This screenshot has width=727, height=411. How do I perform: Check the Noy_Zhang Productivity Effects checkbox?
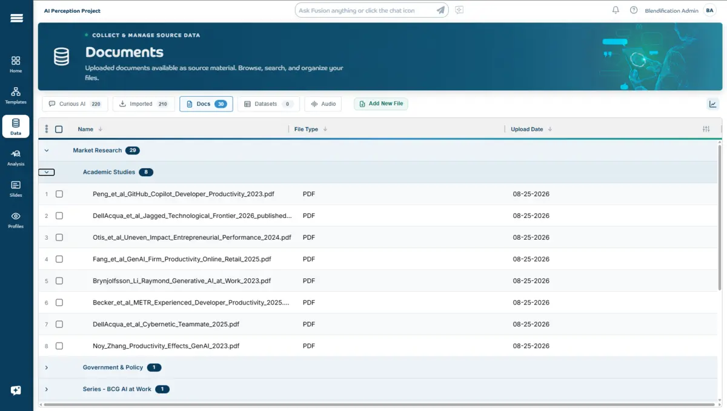(x=59, y=346)
